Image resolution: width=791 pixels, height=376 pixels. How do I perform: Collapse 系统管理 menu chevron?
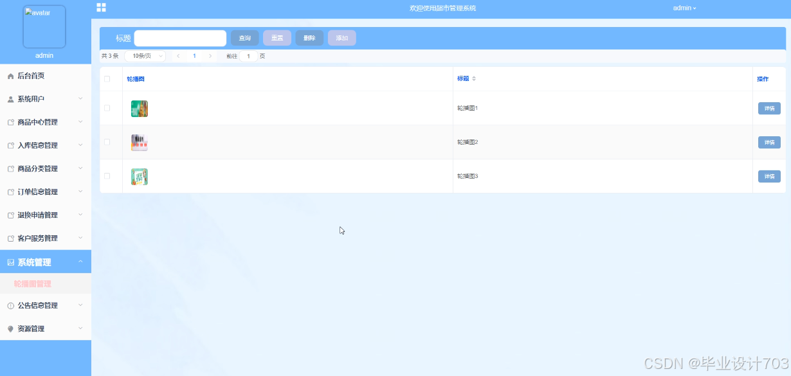pos(80,262)
